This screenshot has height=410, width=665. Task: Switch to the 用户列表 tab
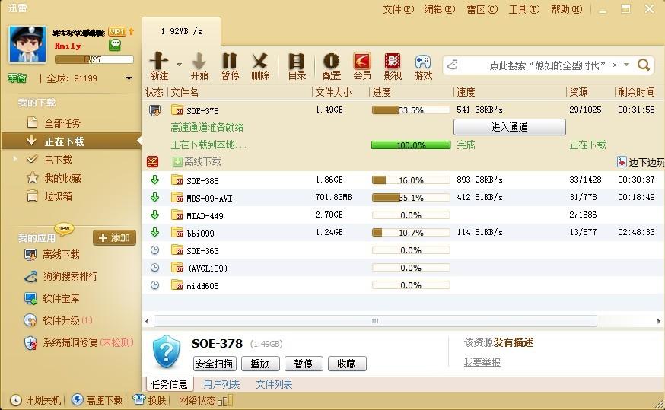pyautogui.click(x=222, y=385)
